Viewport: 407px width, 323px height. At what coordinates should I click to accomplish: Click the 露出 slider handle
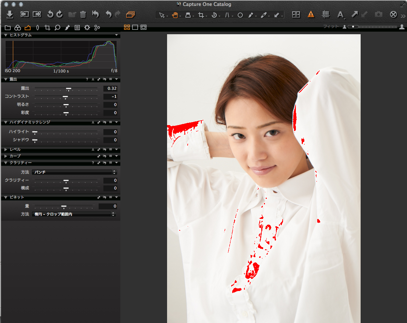coord(68,89)
